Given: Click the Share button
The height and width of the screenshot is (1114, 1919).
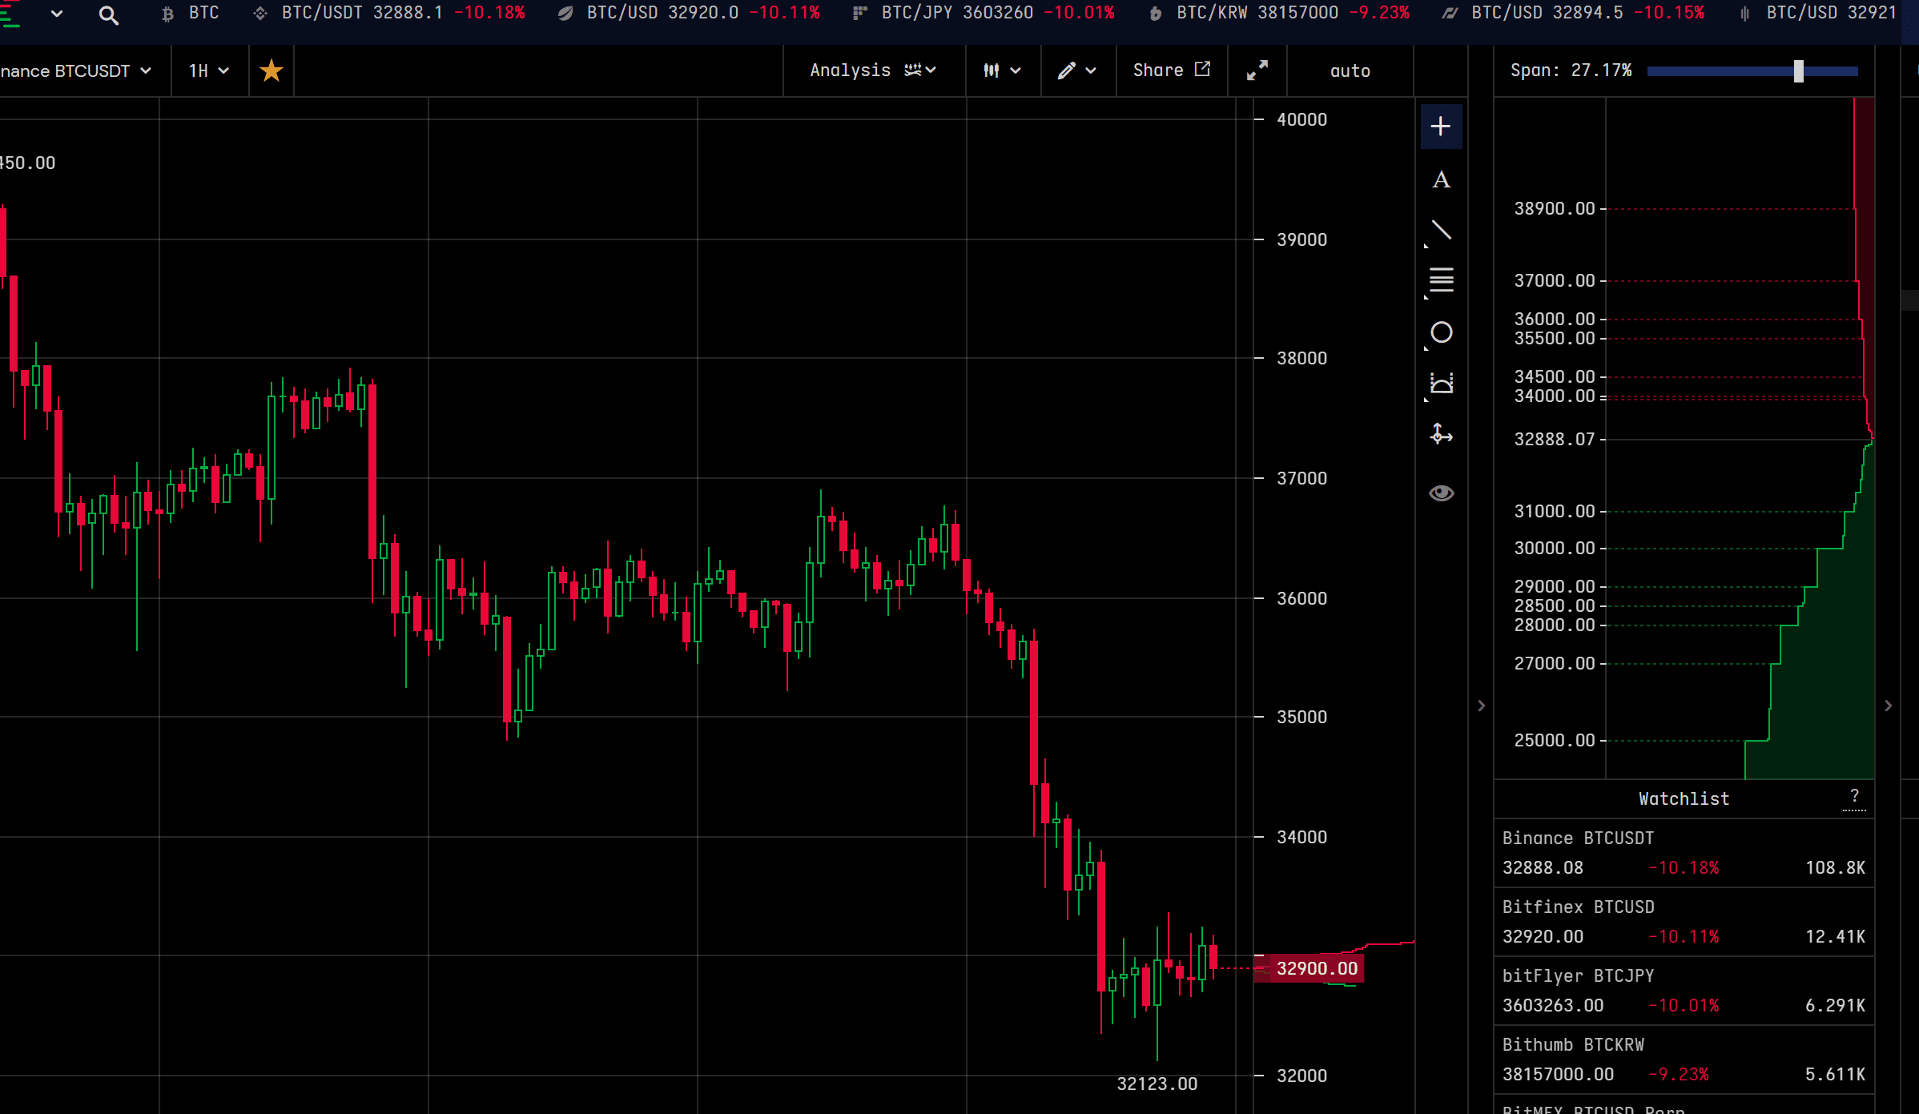Looking at the screenshot, I should [1171, 70].
